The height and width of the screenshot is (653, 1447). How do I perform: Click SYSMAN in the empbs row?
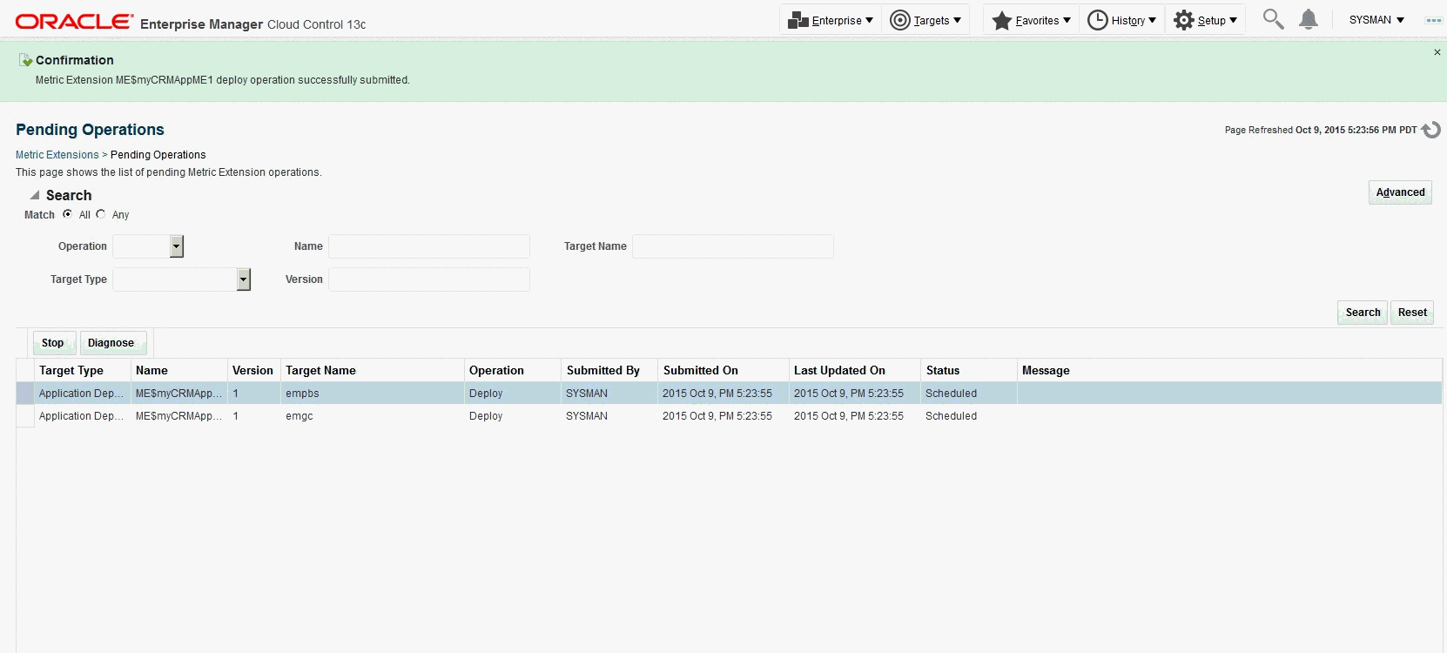click(587, 394)
